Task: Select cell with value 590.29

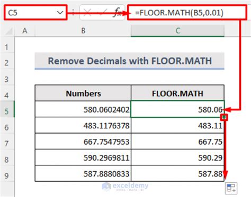Action: pos(177,157)
